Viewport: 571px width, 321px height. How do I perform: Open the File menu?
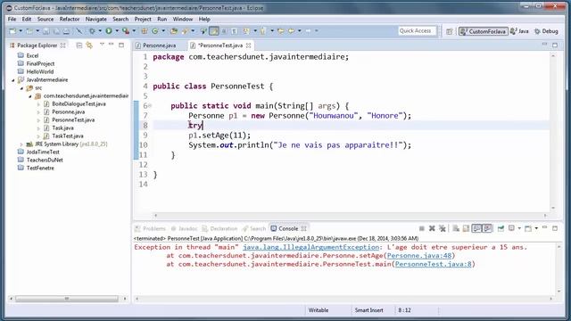[12, 19]
